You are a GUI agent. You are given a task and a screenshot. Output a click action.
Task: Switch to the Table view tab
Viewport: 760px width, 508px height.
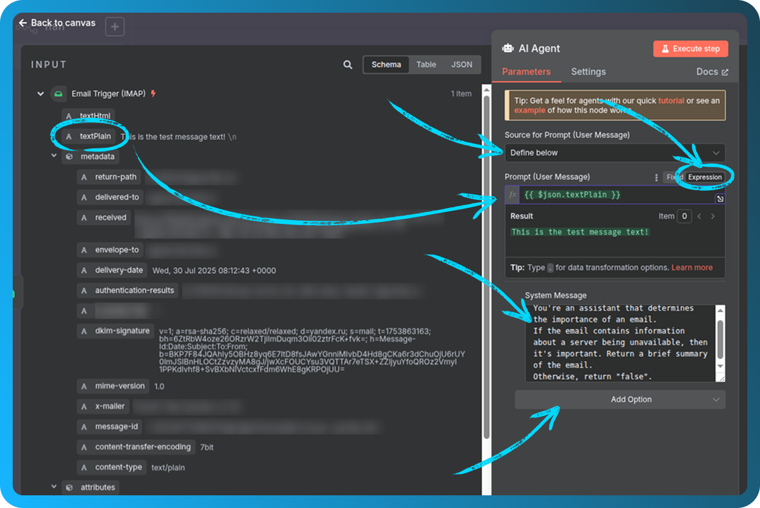coord(426,64)
